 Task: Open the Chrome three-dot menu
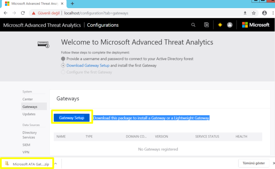pos(273,13)
